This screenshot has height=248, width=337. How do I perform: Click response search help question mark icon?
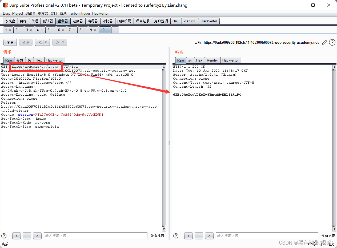[176, 236]
